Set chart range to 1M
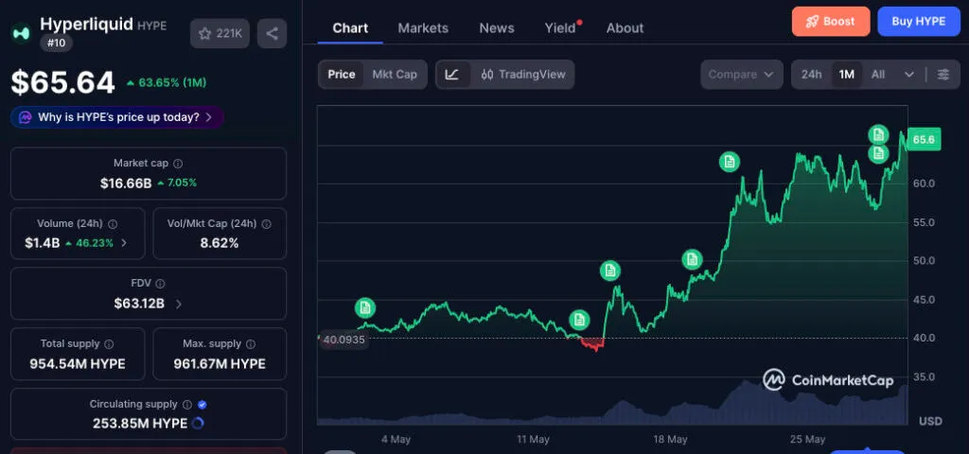969x454 pixels. (x=846, y=75)
